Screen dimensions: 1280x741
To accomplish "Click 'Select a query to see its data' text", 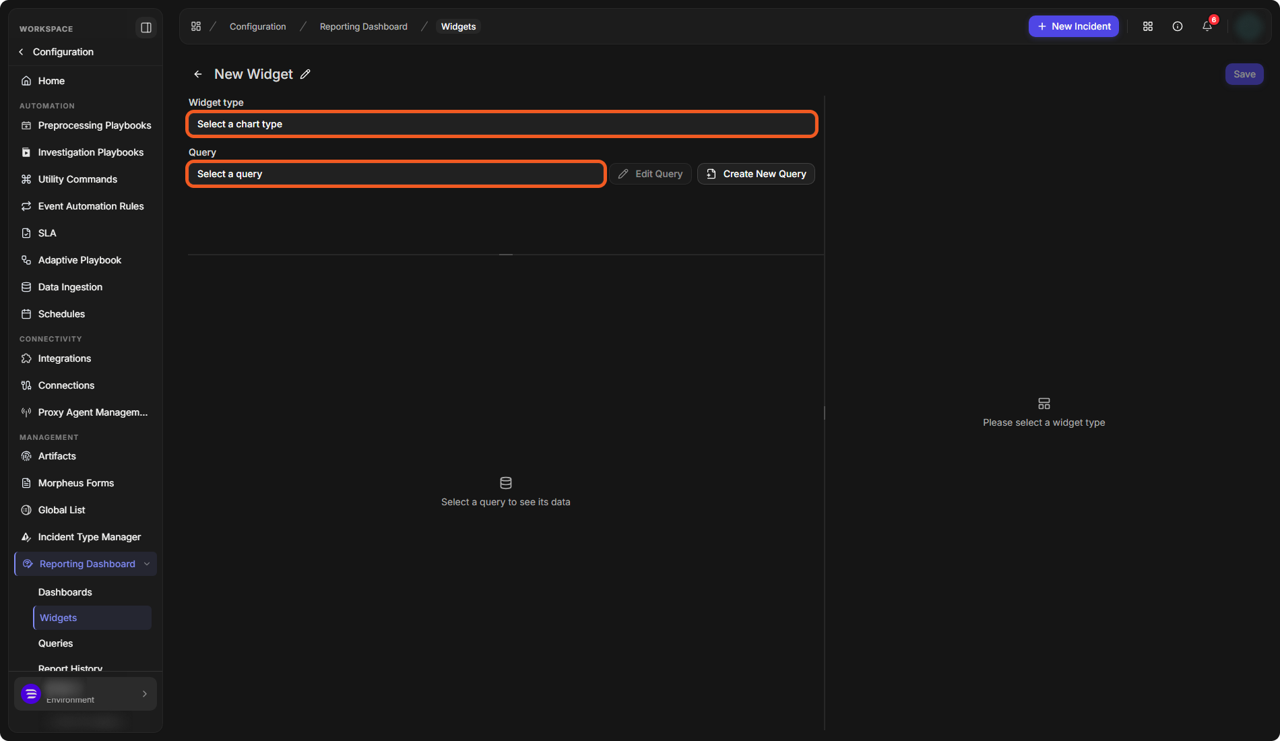I will pyautogui.click(x=506, y=502).
